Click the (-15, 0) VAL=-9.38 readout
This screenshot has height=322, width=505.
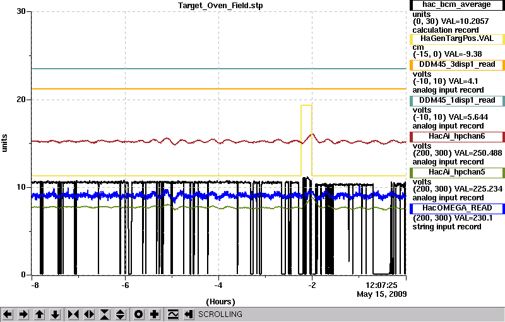448,54
